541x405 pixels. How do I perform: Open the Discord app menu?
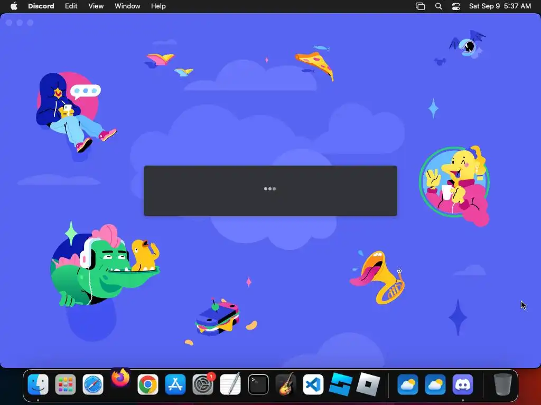[41, 6]
